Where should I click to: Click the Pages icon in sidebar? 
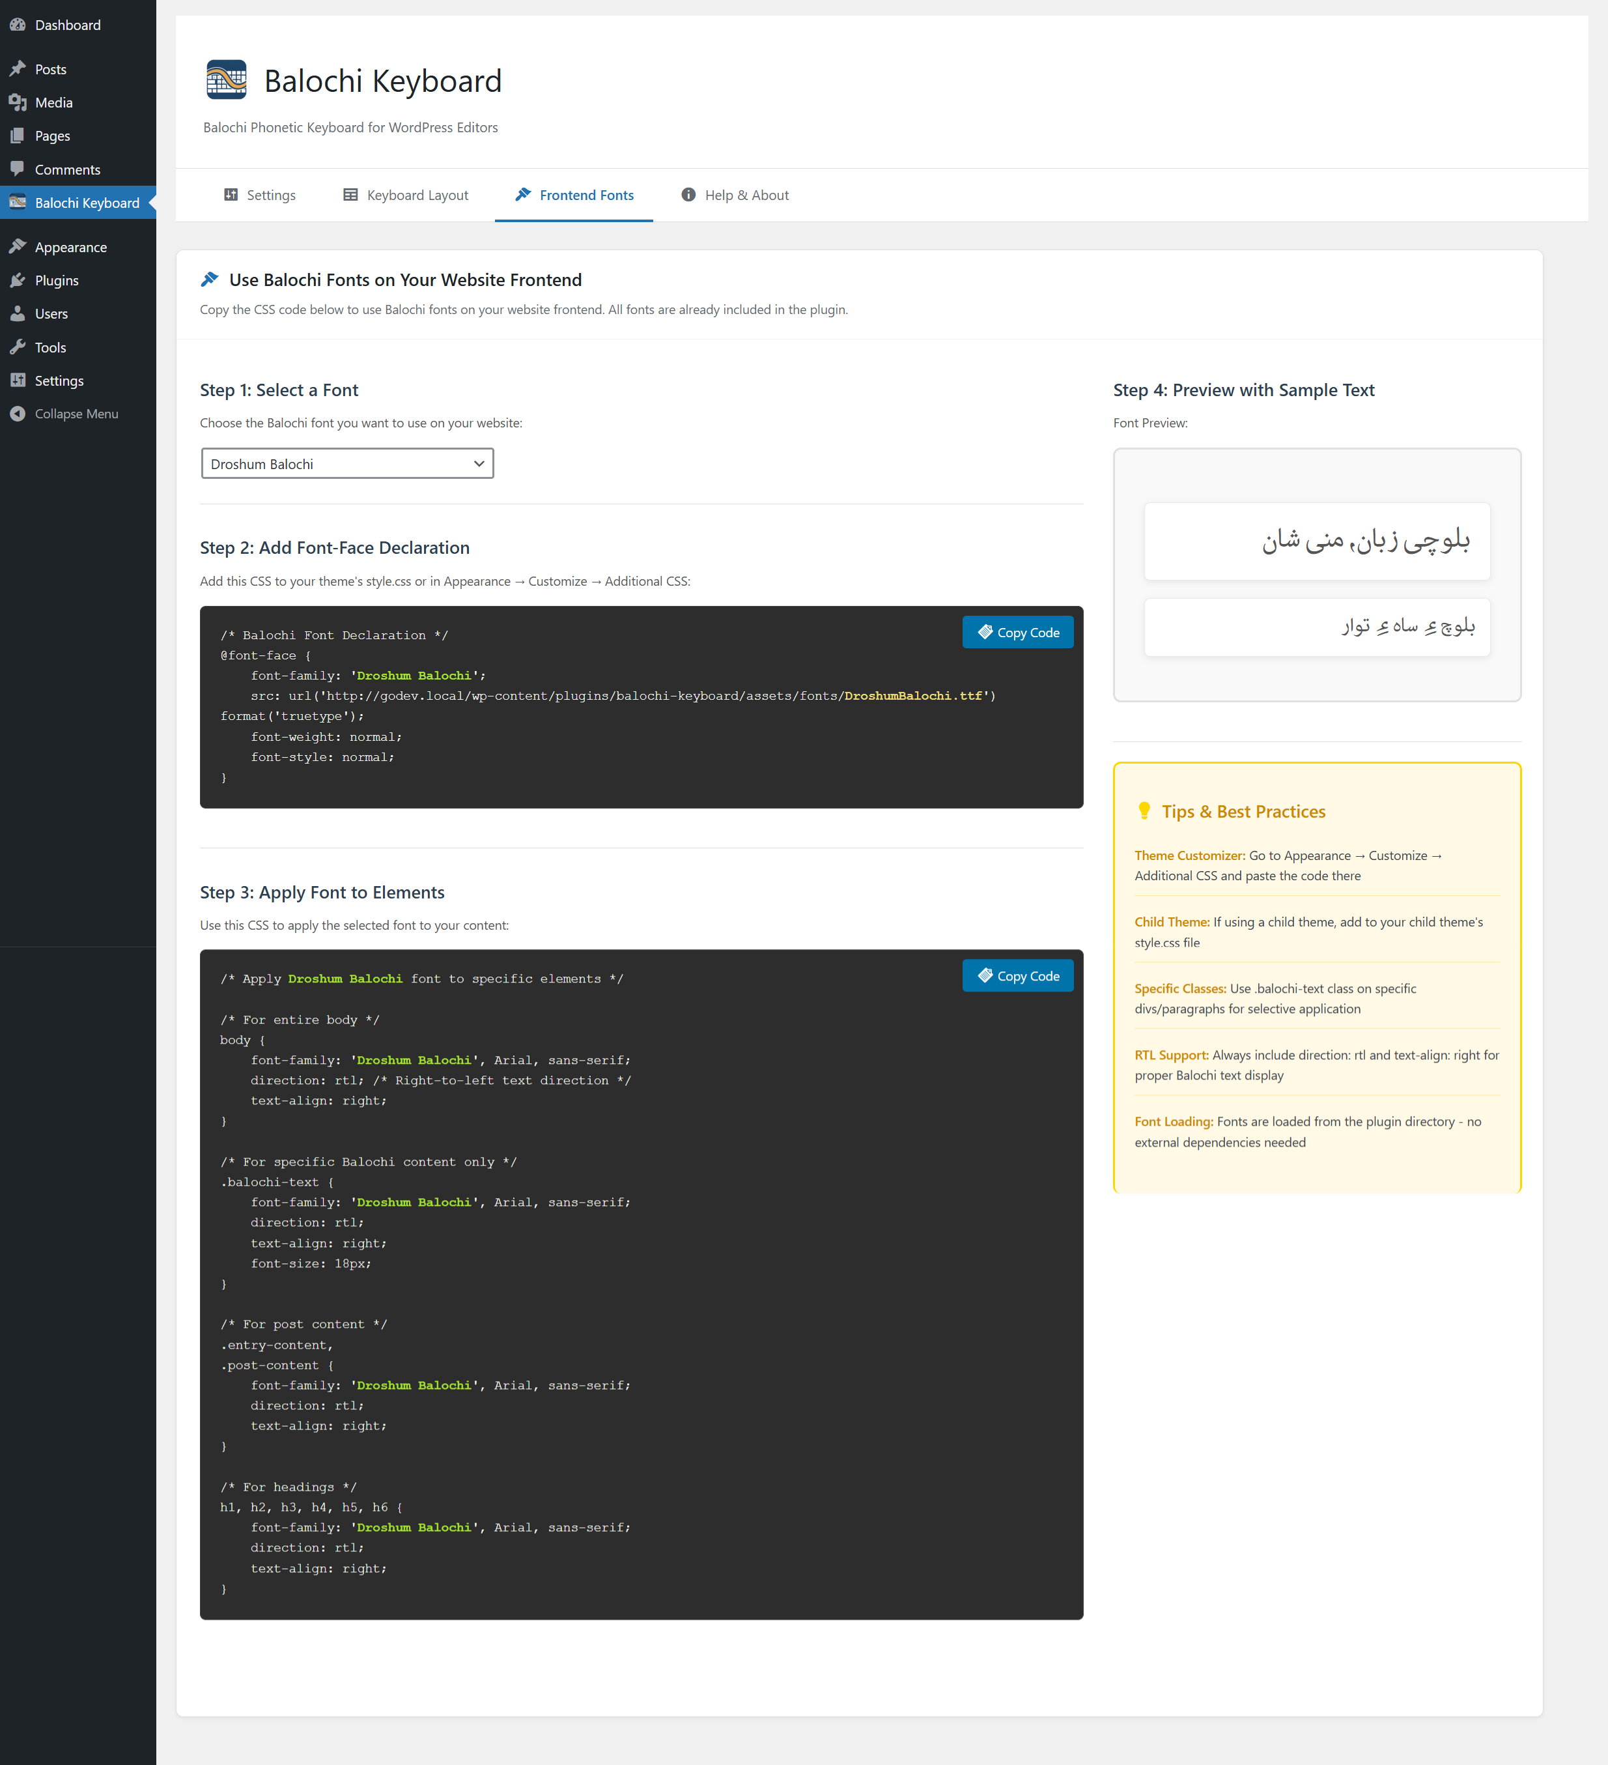coord(18,136)
